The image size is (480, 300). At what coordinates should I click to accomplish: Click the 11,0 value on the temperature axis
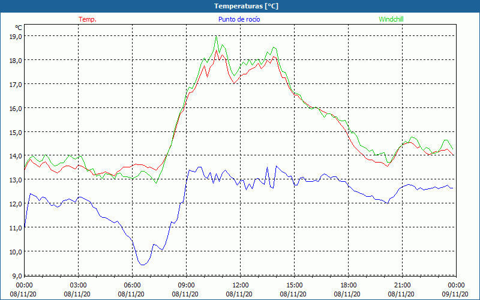click(16, 228)
